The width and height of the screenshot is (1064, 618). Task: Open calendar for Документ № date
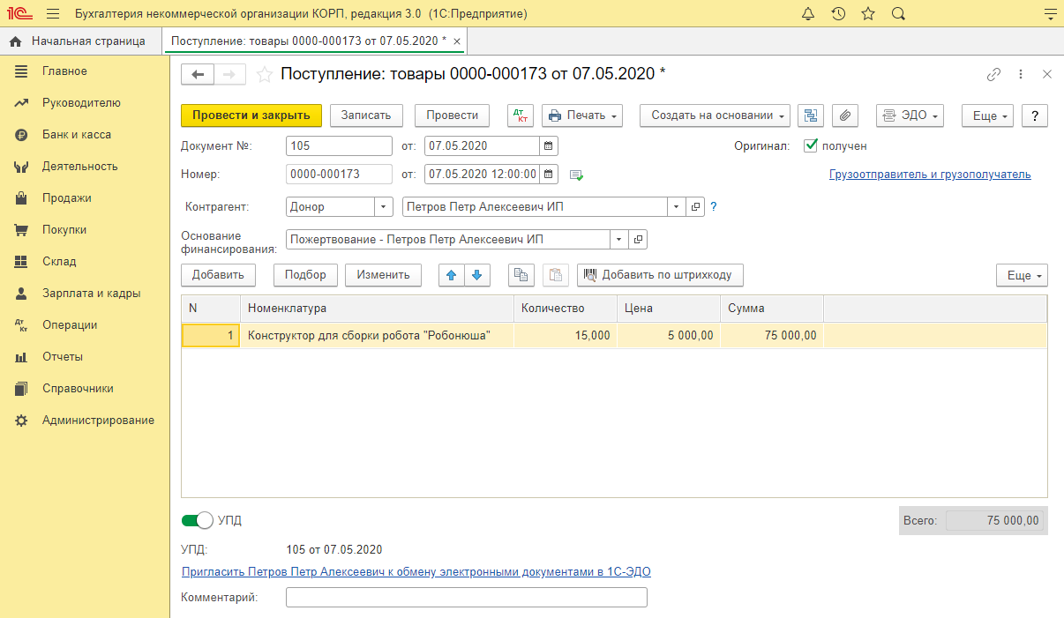(x=548, y=146)
